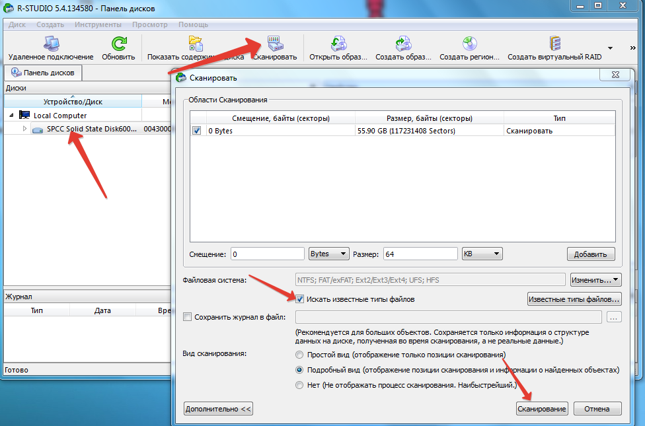Screen dimensions: 645x426
Task: Toggle Искать известные типы файлов checkbox
Action: pyautogui.click(x=299, y=299)
